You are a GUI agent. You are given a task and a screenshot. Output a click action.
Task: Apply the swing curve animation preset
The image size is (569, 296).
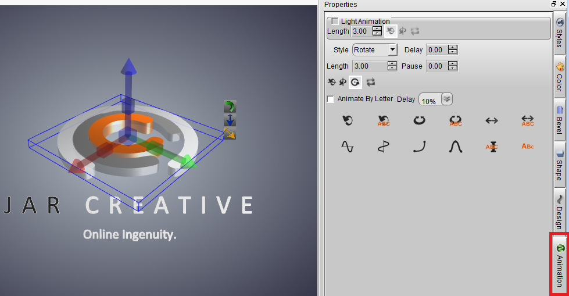pyautogui.click(x=419, y=147)
